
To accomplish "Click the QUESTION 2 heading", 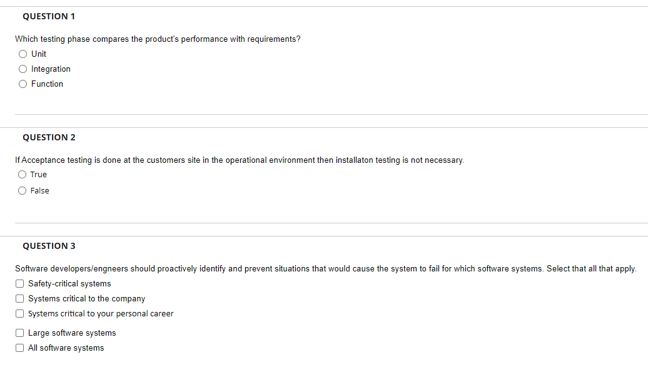I will 49,137.
